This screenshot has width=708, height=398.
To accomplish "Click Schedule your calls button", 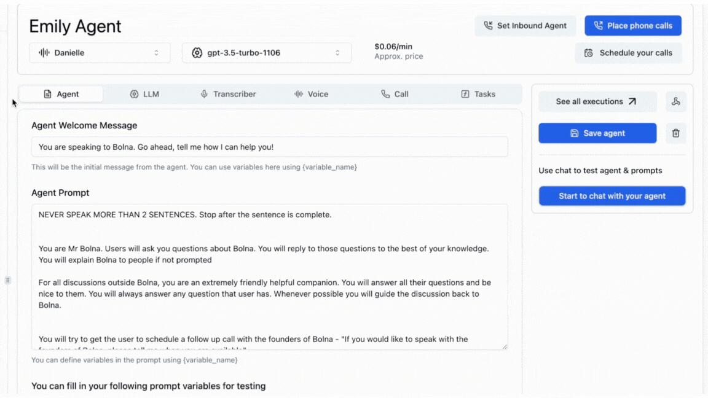I will [x=629, y=53].
